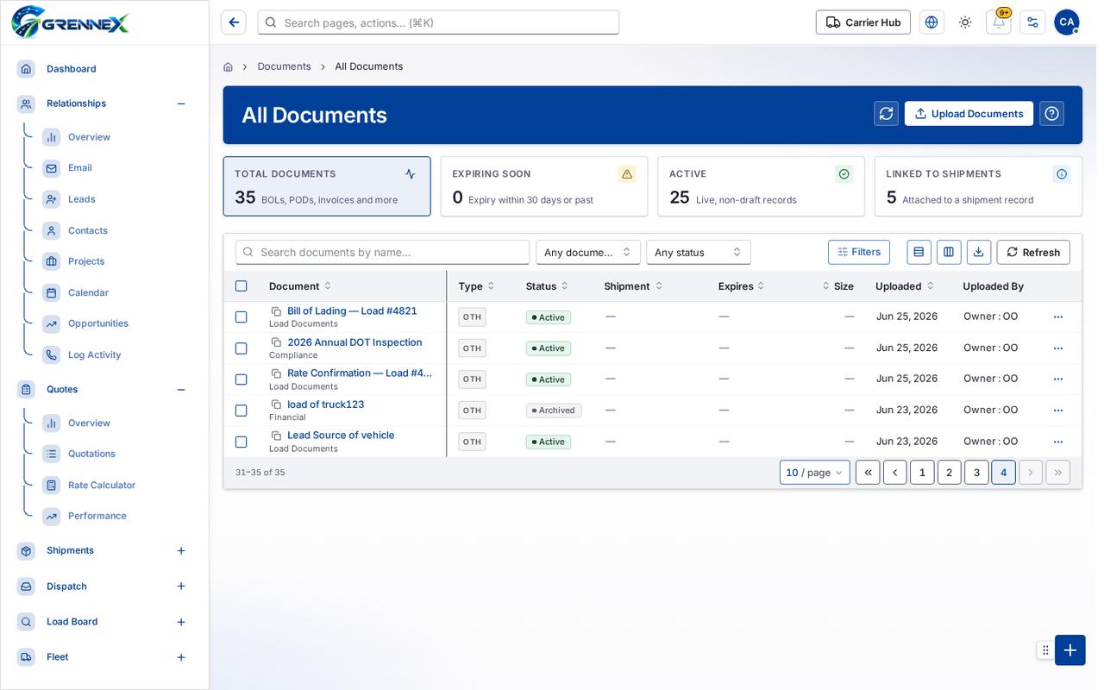Open row actions for load of truck123
The height and width of the screenshot is (690, 1104).
[x=1058, y=411]
